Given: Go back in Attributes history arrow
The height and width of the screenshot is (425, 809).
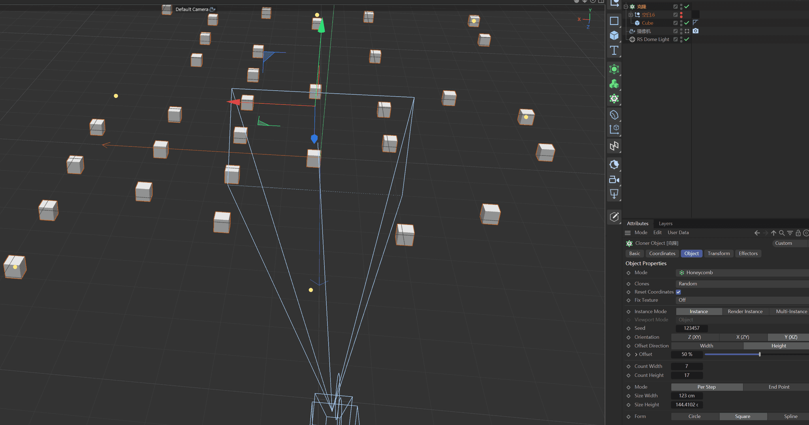Looking at the screenshot, I should (757, 233).
